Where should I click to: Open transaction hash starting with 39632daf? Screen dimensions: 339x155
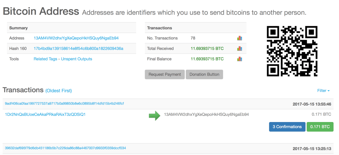coord(65,148)
